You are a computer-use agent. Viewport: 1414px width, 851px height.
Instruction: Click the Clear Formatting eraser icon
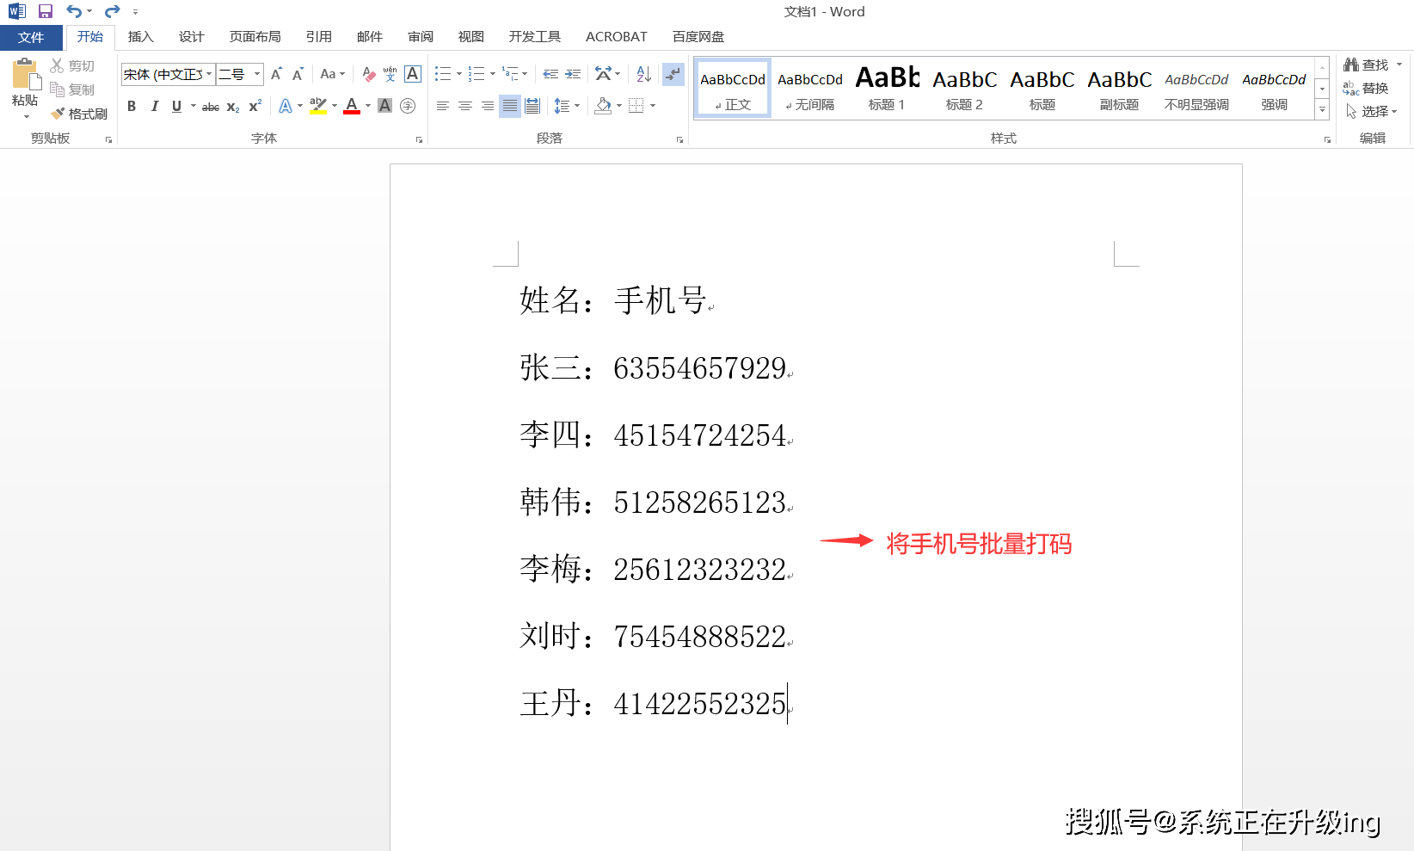tap(368, 75)
